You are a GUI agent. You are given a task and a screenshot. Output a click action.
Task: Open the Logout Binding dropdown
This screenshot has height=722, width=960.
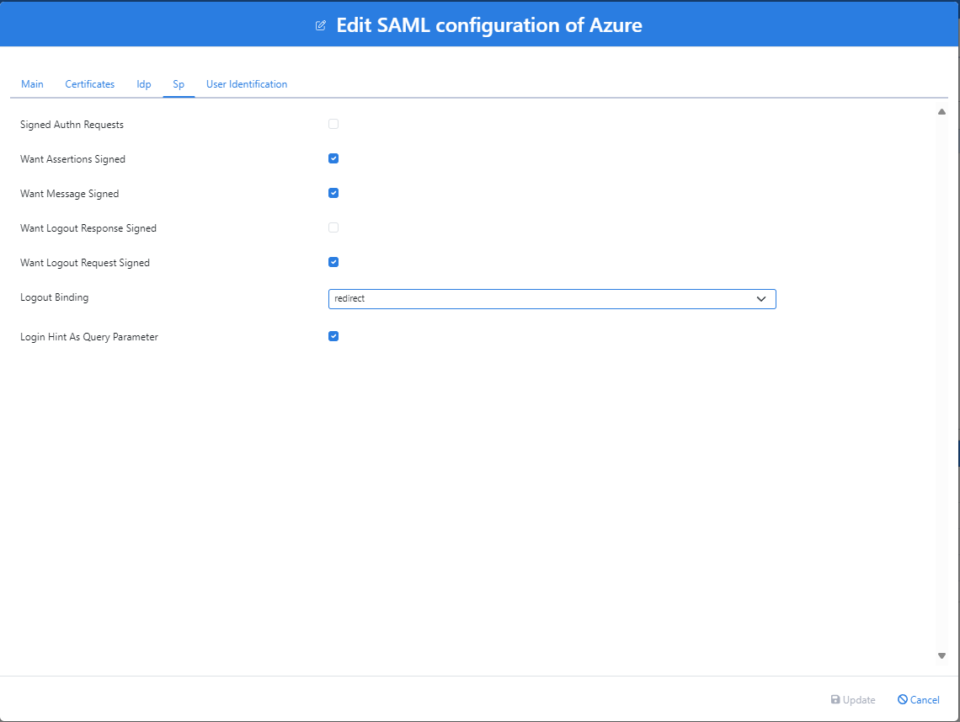point(552,298)
